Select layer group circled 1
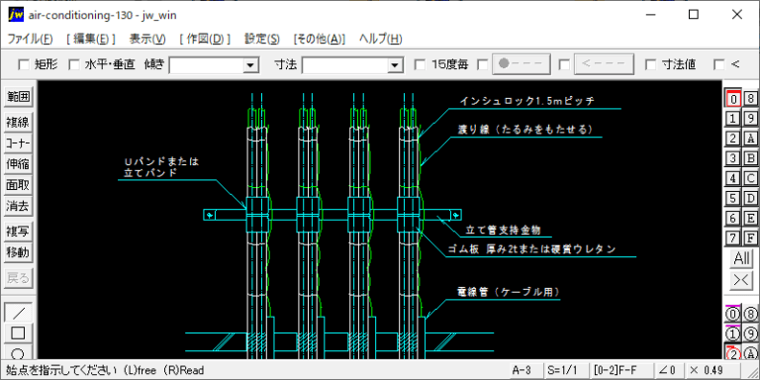Viewport: 760px width, 380px height. pos(733,333)
